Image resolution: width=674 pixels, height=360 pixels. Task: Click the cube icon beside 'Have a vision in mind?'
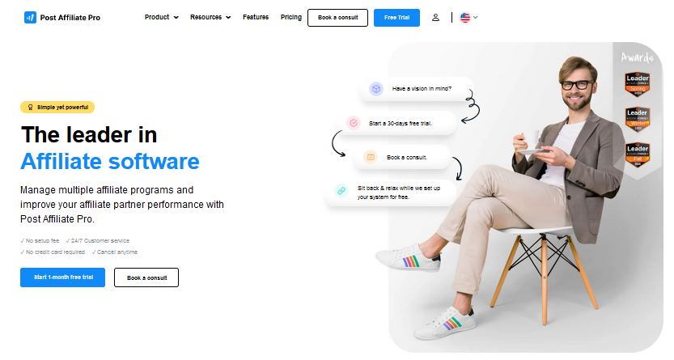[x=376, y=88]
